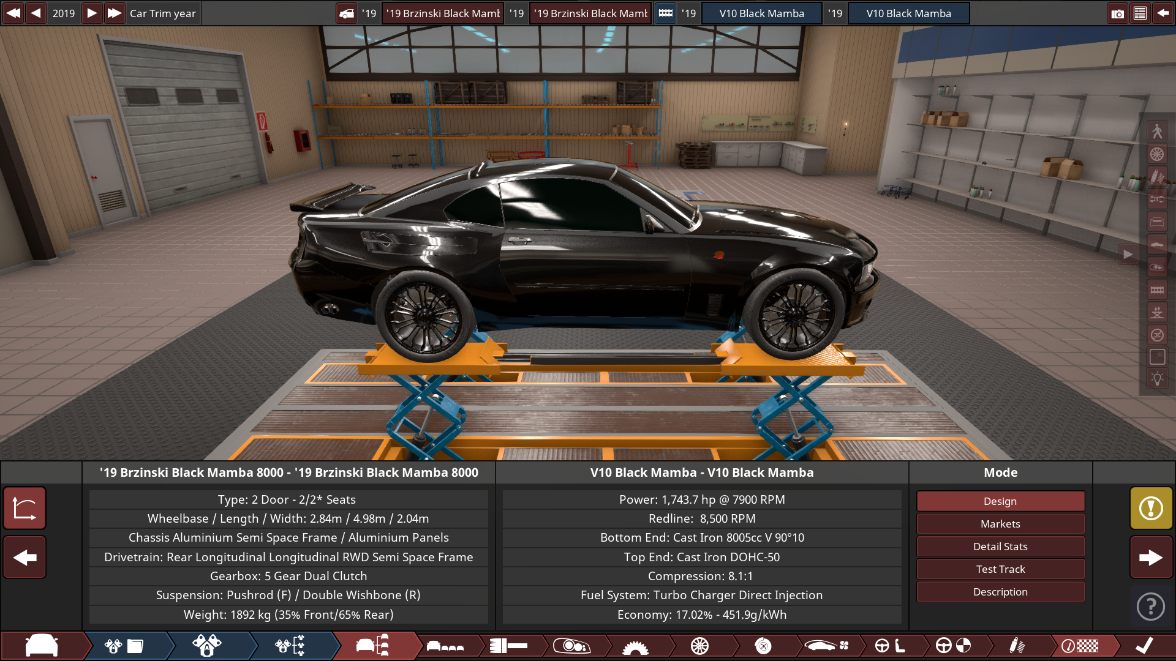Image resolution: width=1176 pixels, height=661 pixels.
Task: Take a screenshot with the camera icon
Action: [x=1118, y=13]
